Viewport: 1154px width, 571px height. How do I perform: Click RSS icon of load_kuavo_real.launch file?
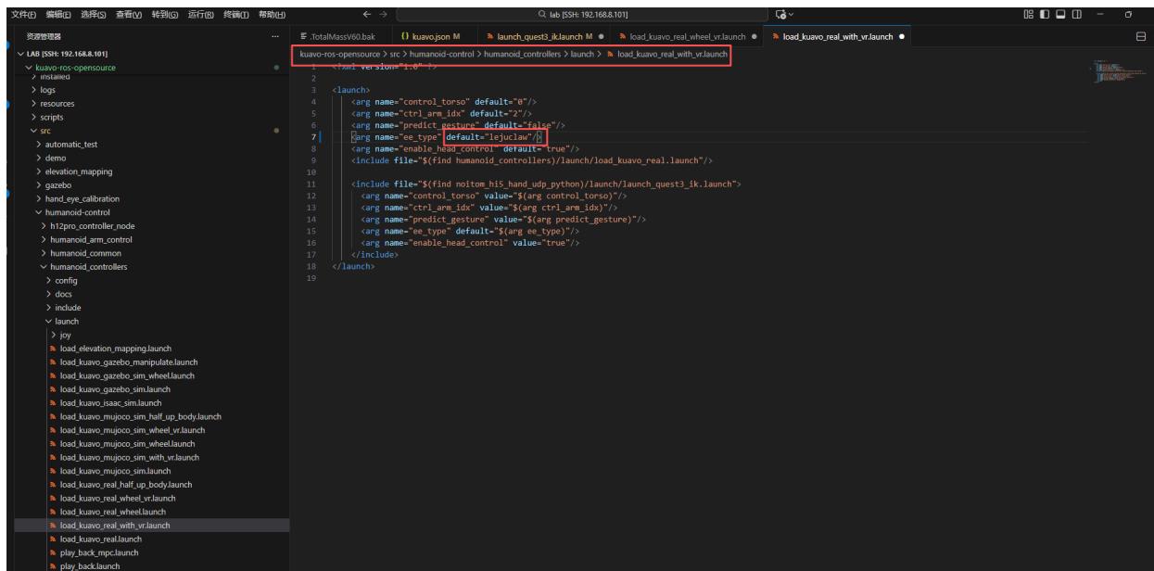54,539
